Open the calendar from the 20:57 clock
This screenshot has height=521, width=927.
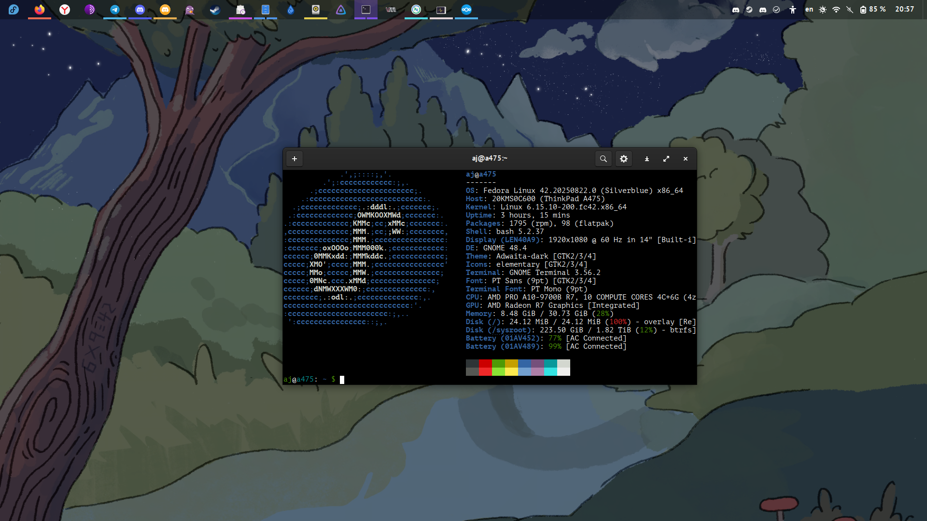coord(904,10)
